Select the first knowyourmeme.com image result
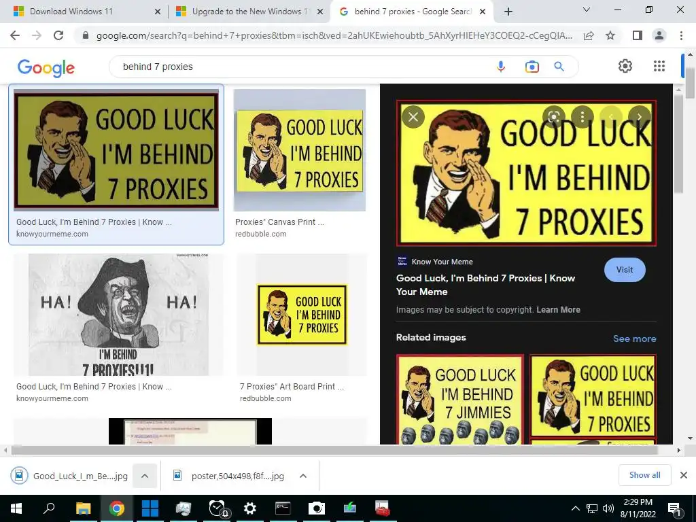 tap(116, 150)
